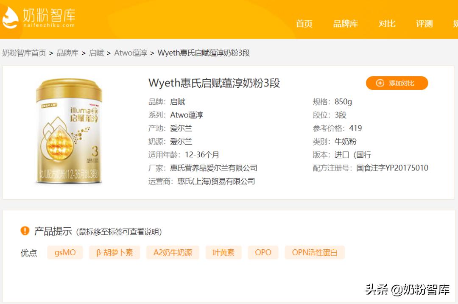Open the 品牌库 breadcrumb link
The image size is (458, 304).
point(66,53)
